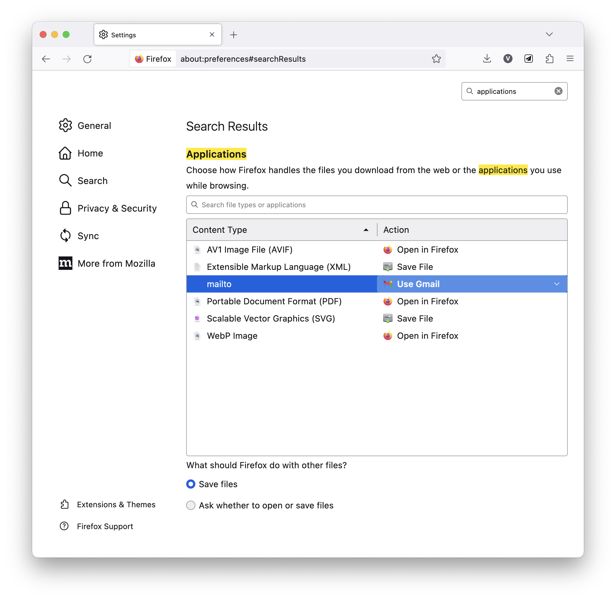The image size is (616, 600).
Task: Open the Downloads panel icon
Action: coord(487,59)
